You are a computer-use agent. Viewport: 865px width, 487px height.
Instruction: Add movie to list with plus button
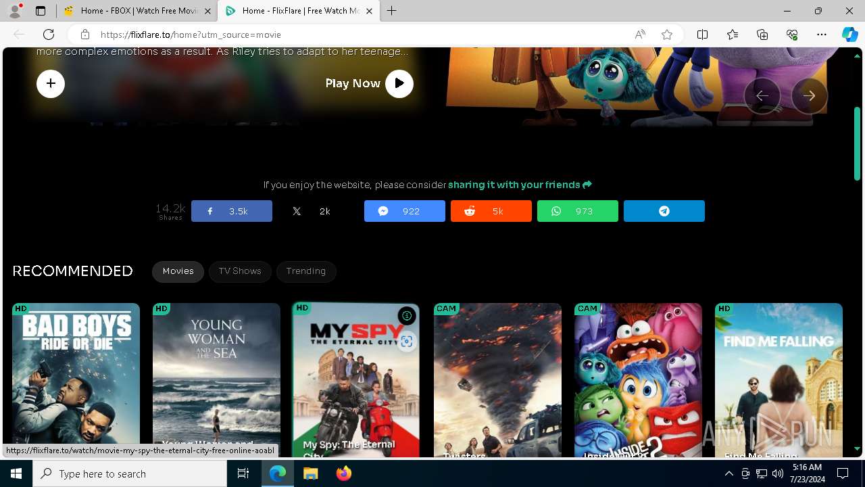[x=51, y=83]
